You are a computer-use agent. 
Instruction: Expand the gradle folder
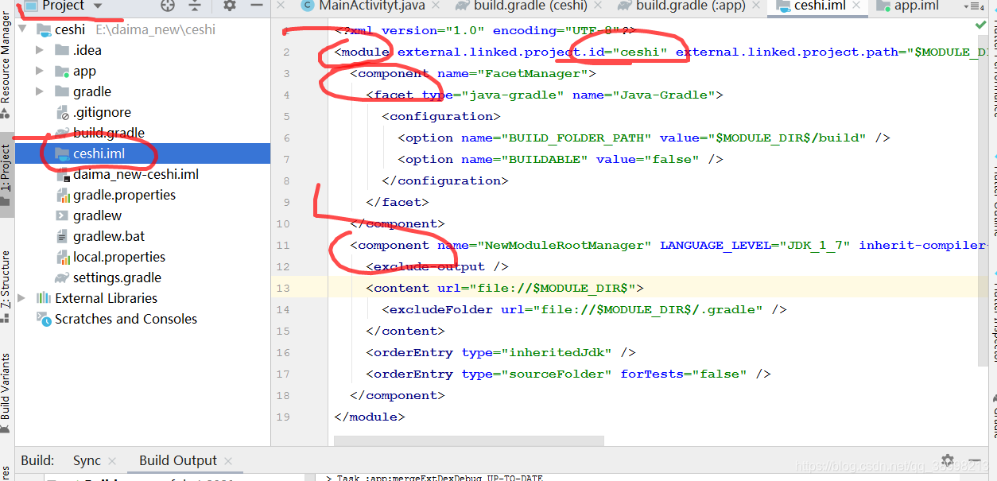40,91
